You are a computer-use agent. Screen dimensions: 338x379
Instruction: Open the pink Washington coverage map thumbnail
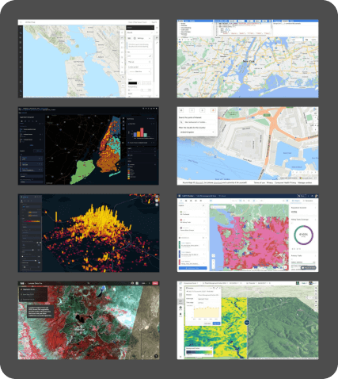tap(248, 233)
